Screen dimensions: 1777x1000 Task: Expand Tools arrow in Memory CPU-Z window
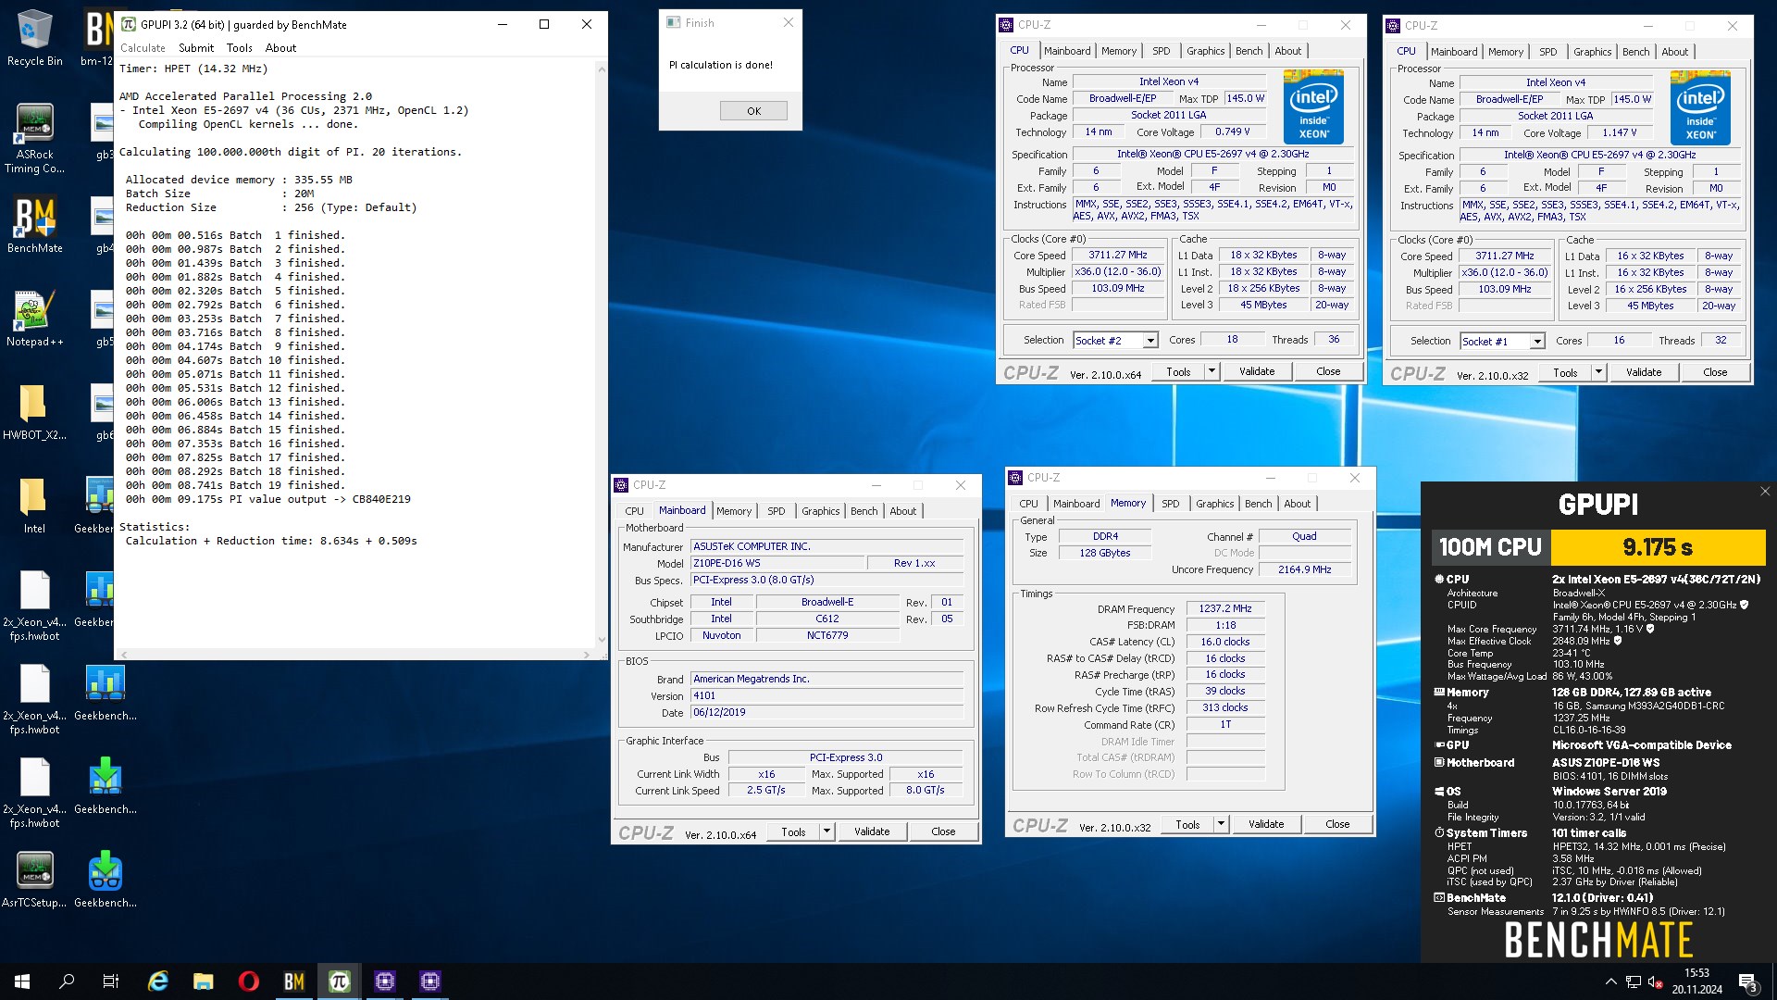(1221, 824)
